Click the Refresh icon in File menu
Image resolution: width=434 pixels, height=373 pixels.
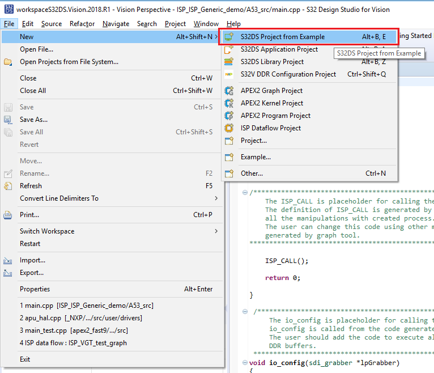(x=8, y=186)
